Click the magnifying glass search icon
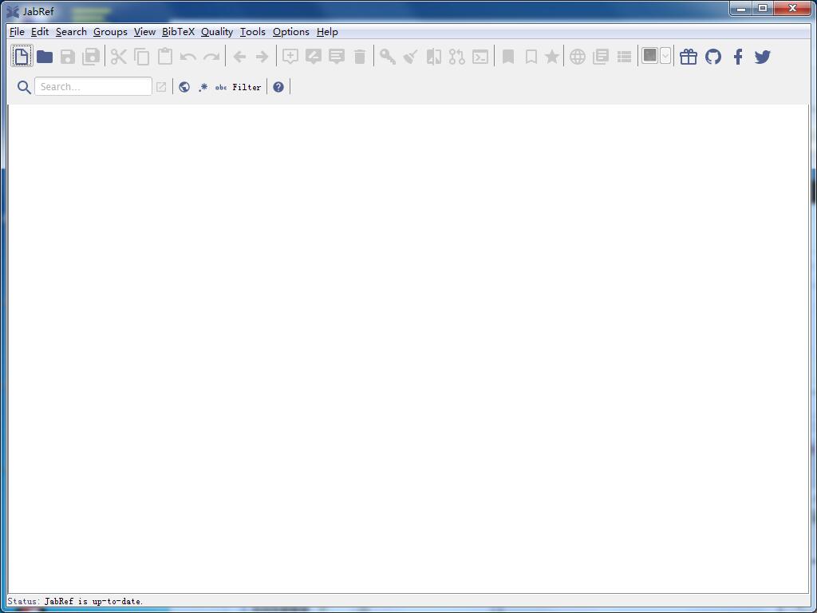The height and width of the screenshot is (613, 817). coord(24,87)
